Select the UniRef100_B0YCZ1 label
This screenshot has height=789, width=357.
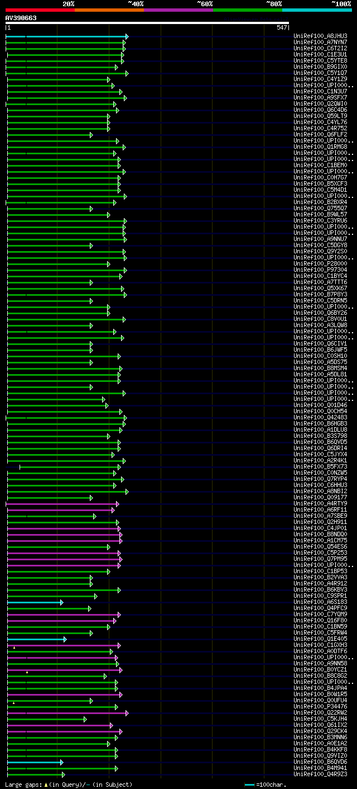click(x=321, y=669)
